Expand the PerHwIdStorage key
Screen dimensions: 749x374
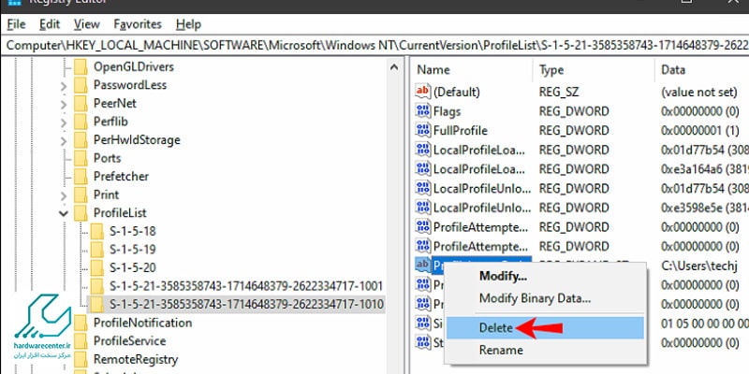tap(64, 140)
